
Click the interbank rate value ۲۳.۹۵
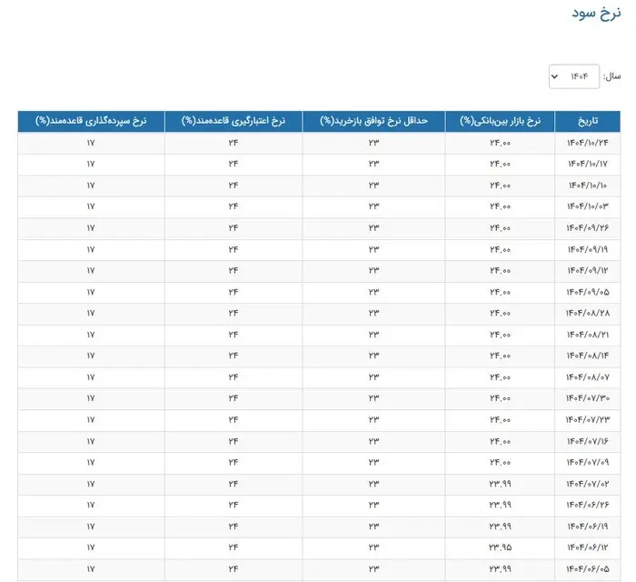click(x=500, y=547)
